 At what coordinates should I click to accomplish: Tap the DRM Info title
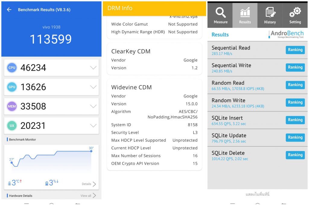[x=120, y=8]
